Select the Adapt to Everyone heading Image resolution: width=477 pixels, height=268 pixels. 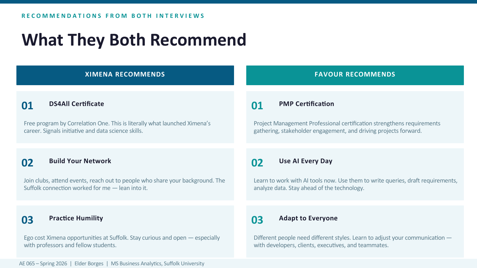[x=308, y=218]
